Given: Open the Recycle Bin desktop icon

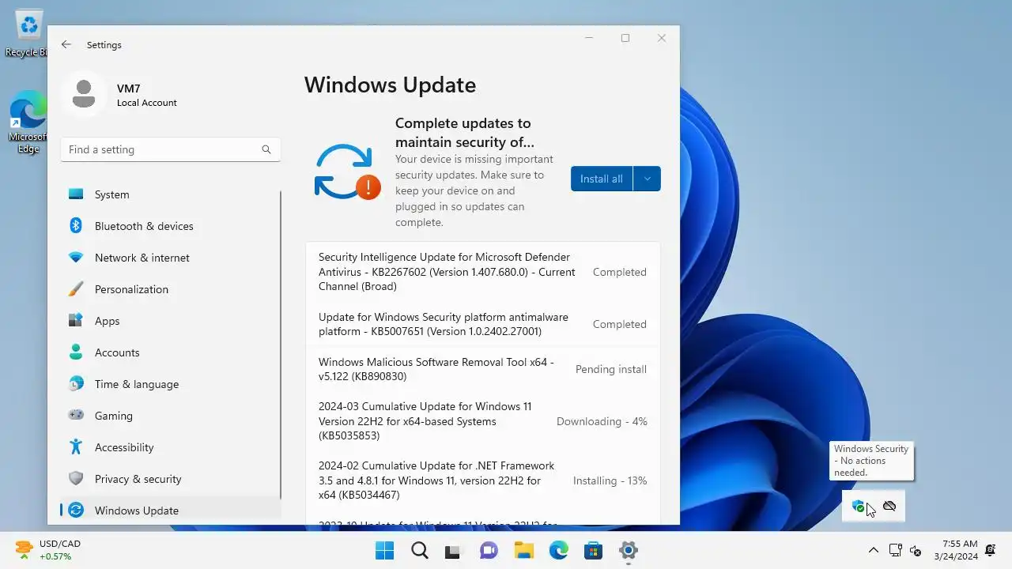Looking at the screenshot, I should pyautogui.click(x=28, y=33).
